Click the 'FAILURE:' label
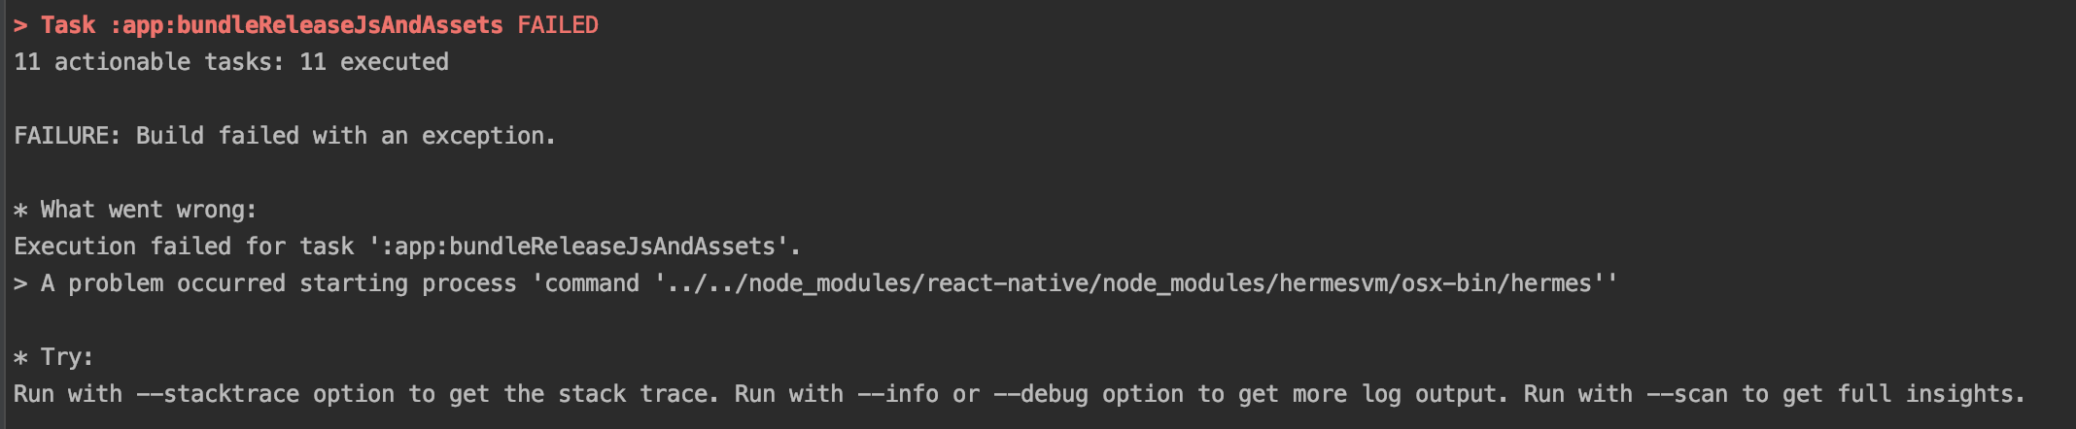 click(x=67, y=136)
